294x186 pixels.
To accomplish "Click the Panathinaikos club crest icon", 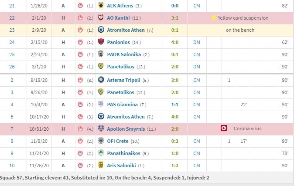I will click(101, 153).
